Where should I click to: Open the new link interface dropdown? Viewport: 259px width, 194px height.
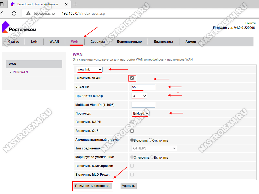click(x=90, y=69)
